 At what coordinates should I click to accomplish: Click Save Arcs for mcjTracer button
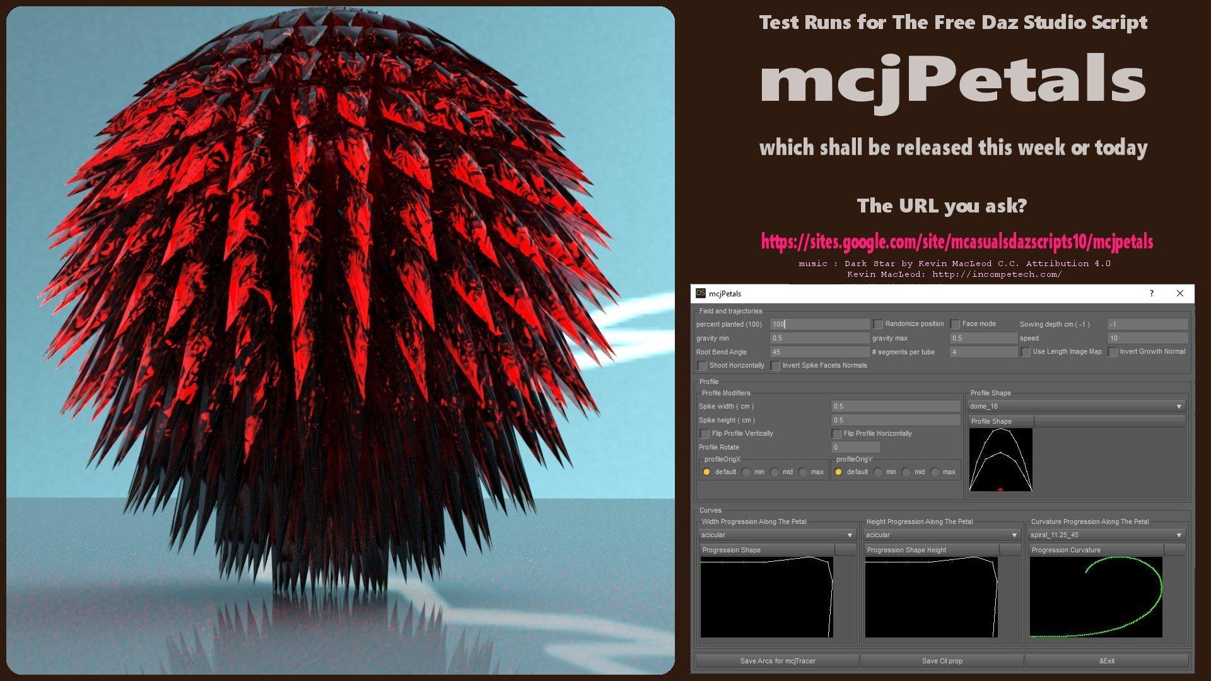click(777, 661)
